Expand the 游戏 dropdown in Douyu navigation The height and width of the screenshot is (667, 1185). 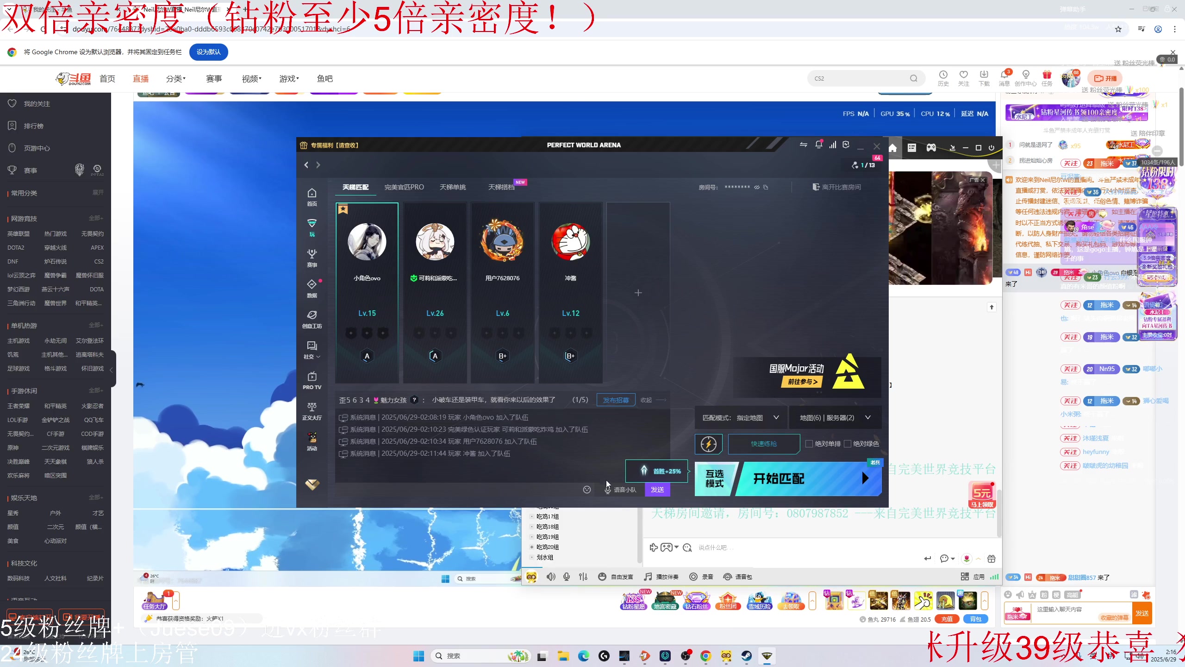[289, 79]
